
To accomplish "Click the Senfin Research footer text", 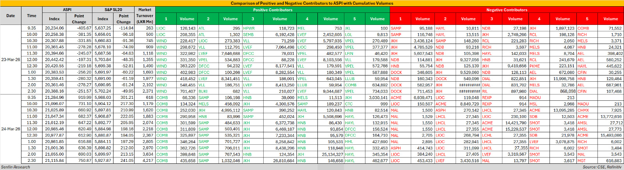I will pos(16,167).
